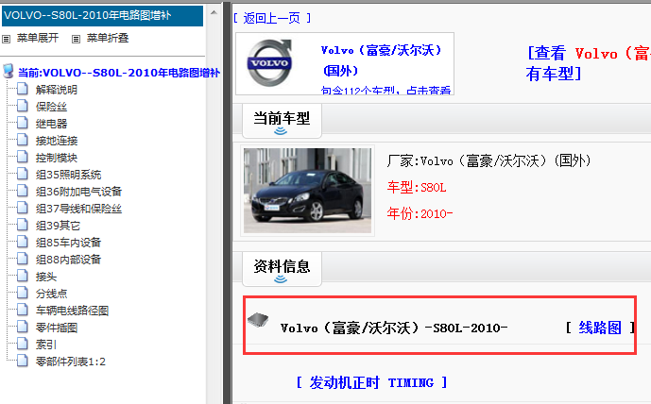
Task: Open 接地连接 entry
Action: click(57, 141)
